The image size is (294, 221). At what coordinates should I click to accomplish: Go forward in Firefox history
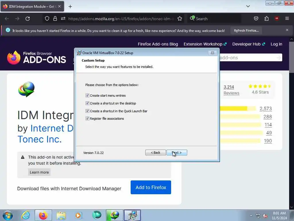17,19
